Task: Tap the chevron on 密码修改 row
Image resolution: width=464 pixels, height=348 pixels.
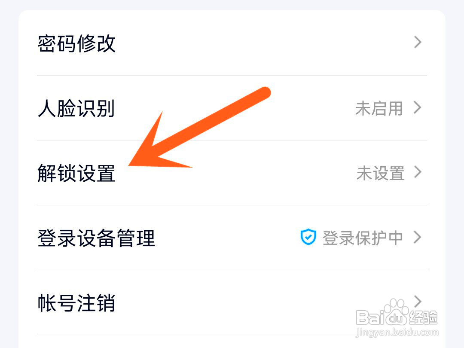Action: coord(418,42)
